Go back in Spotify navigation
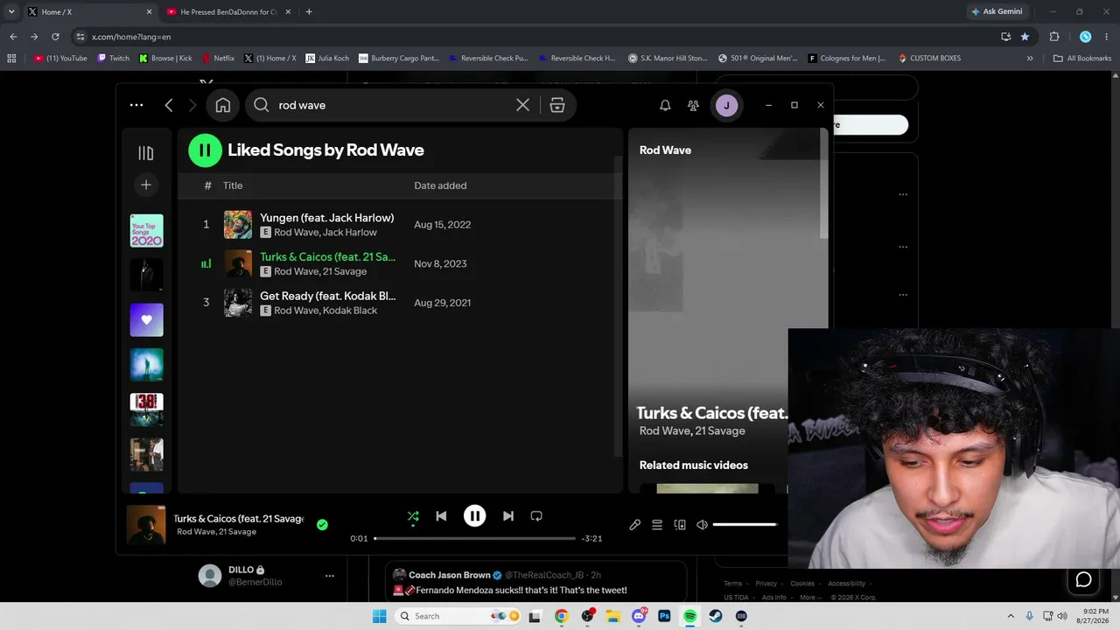The height and width of the screenshot is (630, 1120). [169, 105]
